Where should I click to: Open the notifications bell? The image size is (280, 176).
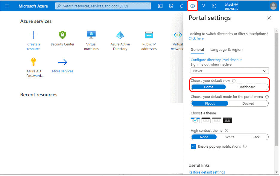182,6
